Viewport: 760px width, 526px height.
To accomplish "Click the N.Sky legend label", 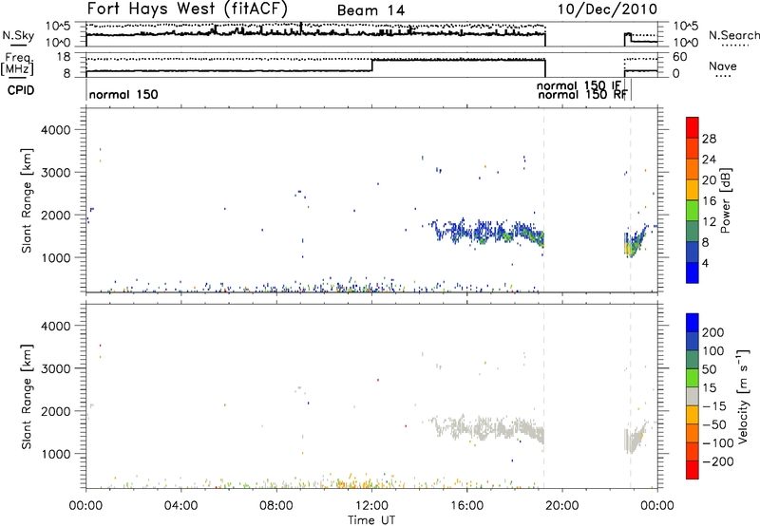I will [x=18, y=35].
